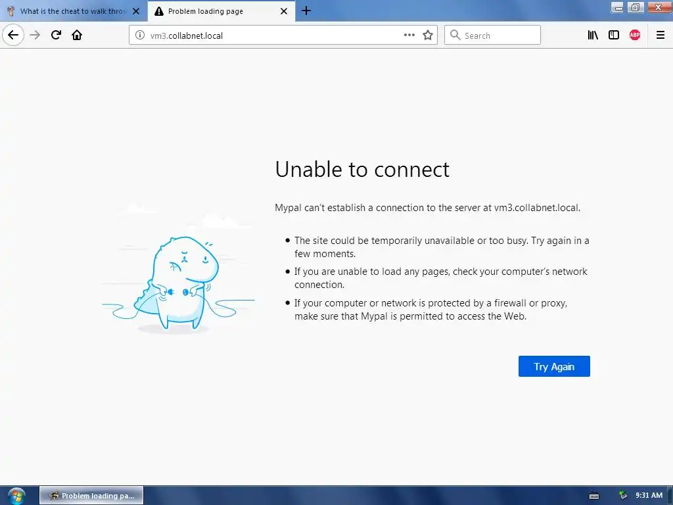Click the Try Again button
This screenshot has height=505, width=673.
coord(554,366)
